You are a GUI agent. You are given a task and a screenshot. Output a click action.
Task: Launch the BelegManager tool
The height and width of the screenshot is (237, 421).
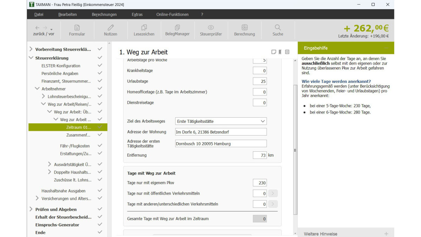(x=177, y=28)
